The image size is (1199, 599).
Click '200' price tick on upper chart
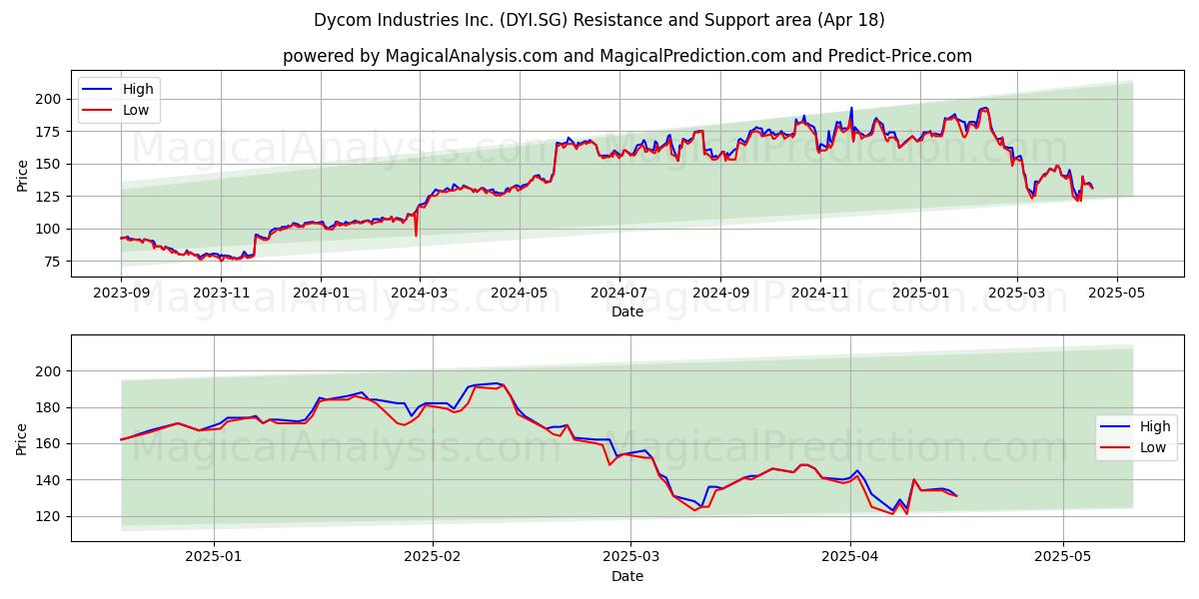49,99
